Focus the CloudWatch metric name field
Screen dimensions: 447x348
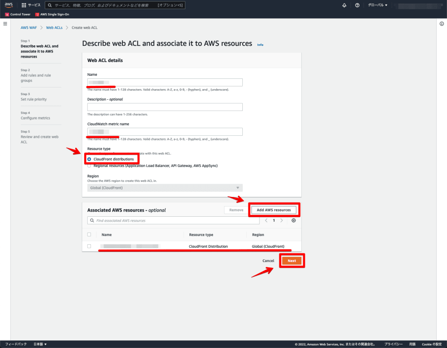pyautogui.click(x=165, y=132)
